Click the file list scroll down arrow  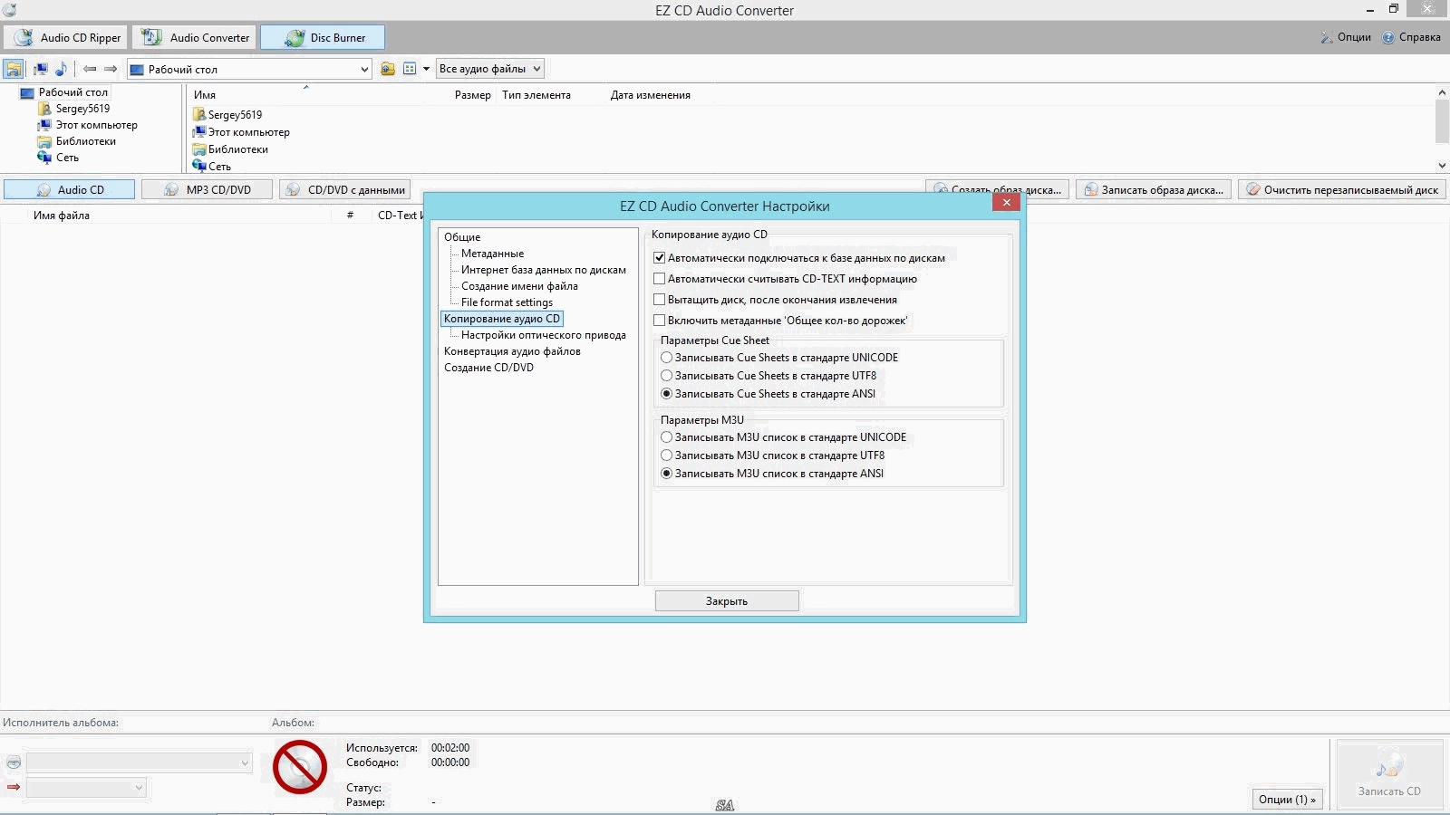click(1442, 166)
